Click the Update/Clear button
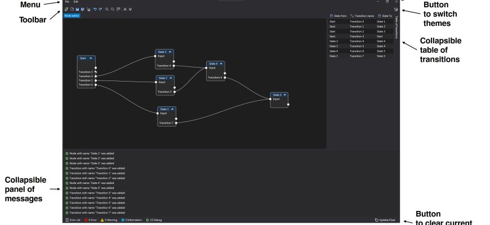 (386, 220)
